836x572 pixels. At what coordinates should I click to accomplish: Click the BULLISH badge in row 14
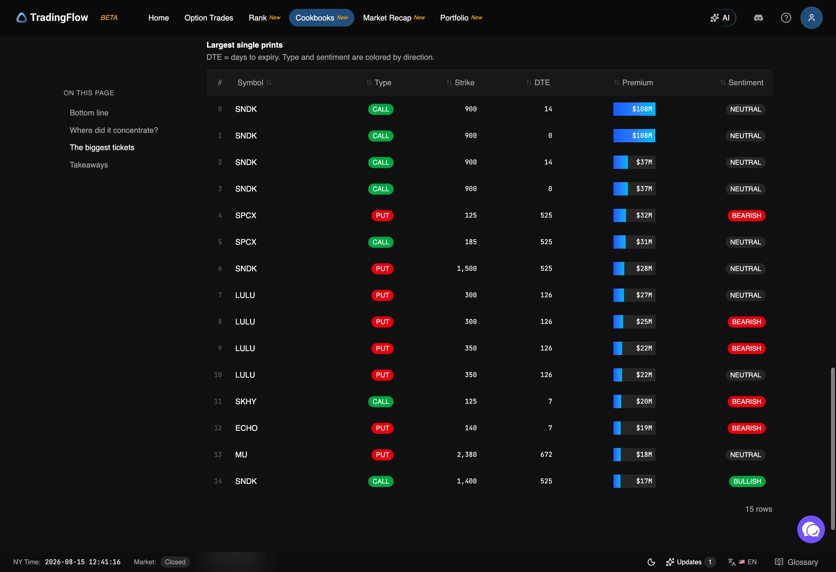[x=747, y=481]
